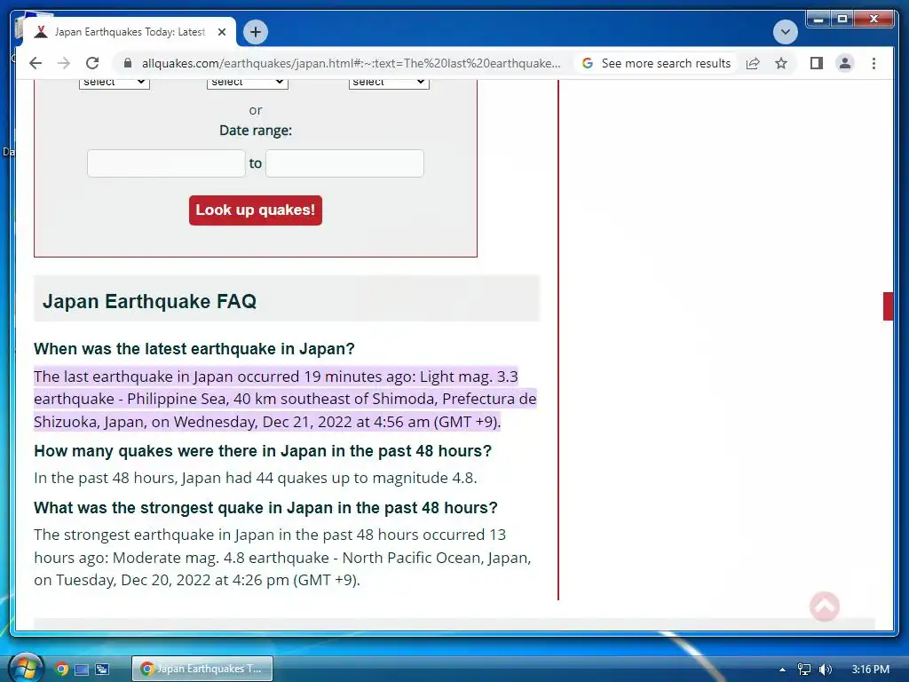Click 'How many quakes' question text
The image size is (909, 682).
[x=263, y=450]
